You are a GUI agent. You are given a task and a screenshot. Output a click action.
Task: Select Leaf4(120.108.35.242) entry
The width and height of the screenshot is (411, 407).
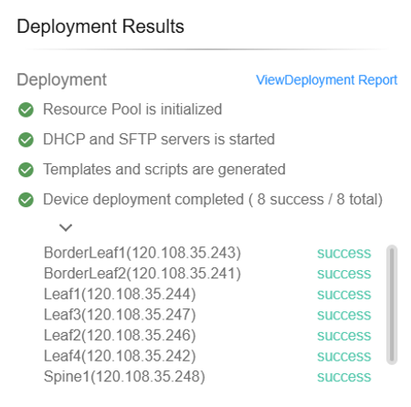(120, 356)
